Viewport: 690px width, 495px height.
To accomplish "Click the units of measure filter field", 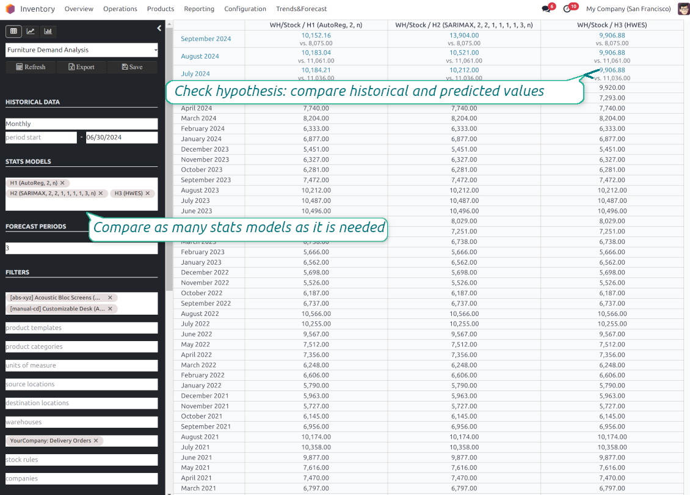I will [x=81, y=365].
